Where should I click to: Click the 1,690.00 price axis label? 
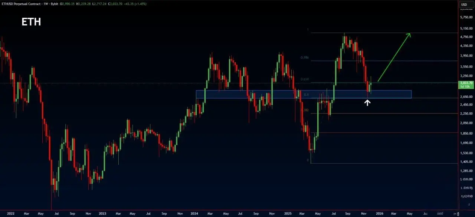coord(466,142)
